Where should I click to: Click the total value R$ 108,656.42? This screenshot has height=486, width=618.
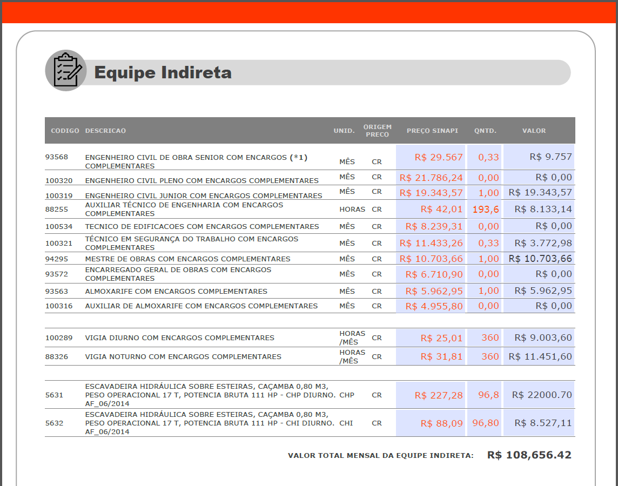coord(529,455)
